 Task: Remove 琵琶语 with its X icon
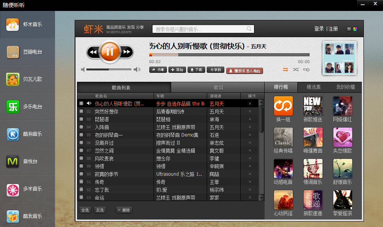point(250,119)
